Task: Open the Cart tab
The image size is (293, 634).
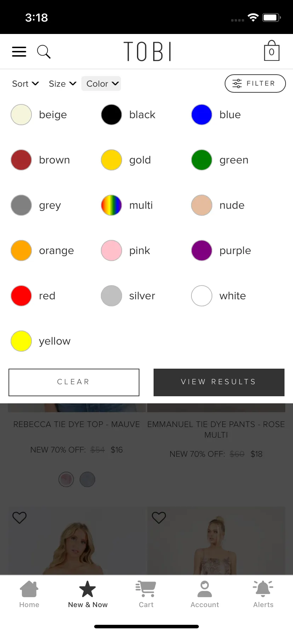Action: tap(146, 594)
